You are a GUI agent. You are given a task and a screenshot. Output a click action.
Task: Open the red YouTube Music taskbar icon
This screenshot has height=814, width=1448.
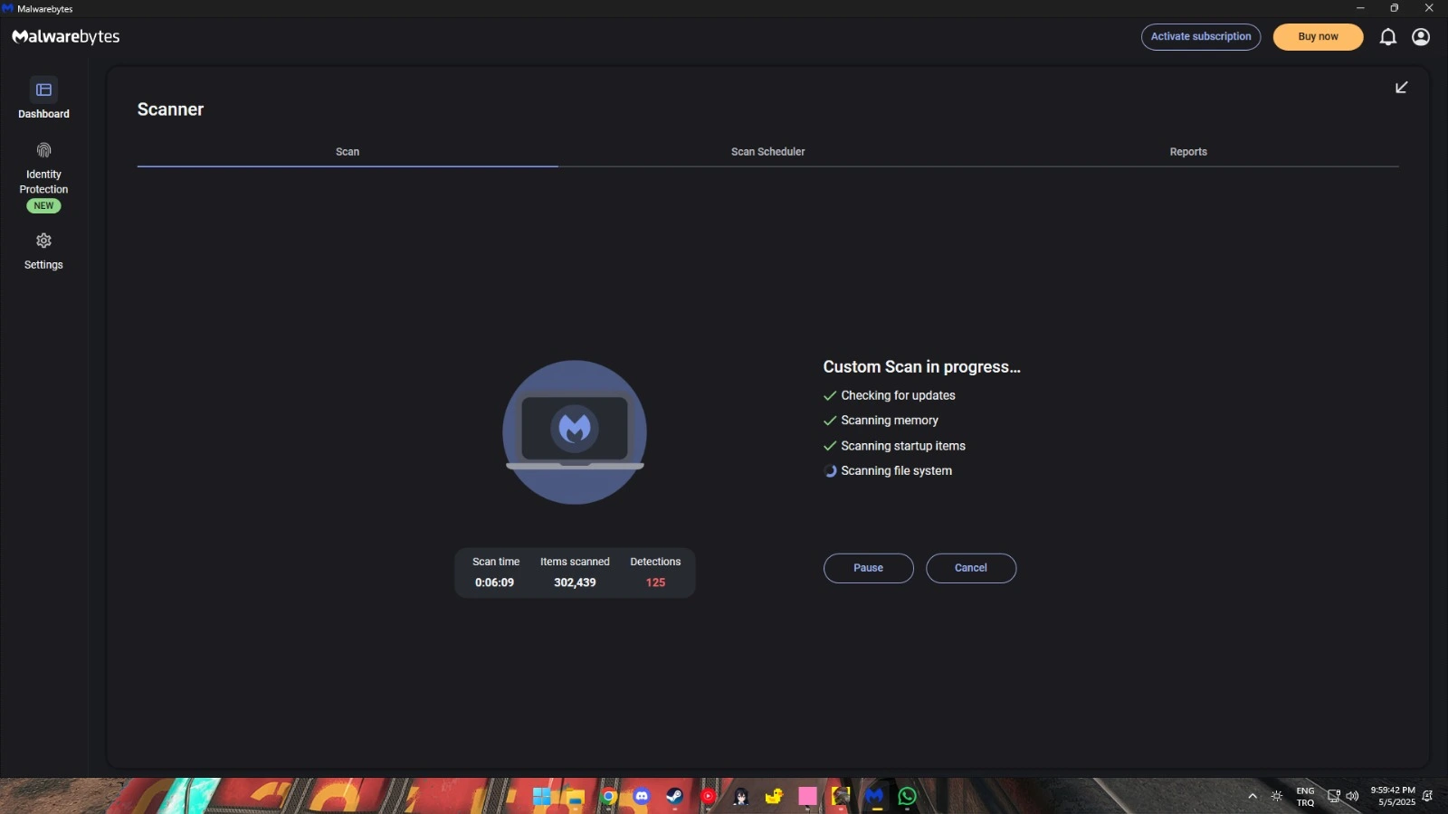[x=708, y=797]
